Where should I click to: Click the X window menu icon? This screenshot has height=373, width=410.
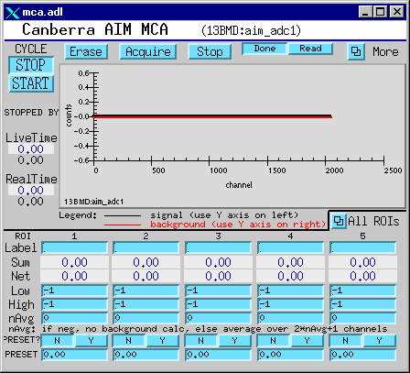point(13,13)
